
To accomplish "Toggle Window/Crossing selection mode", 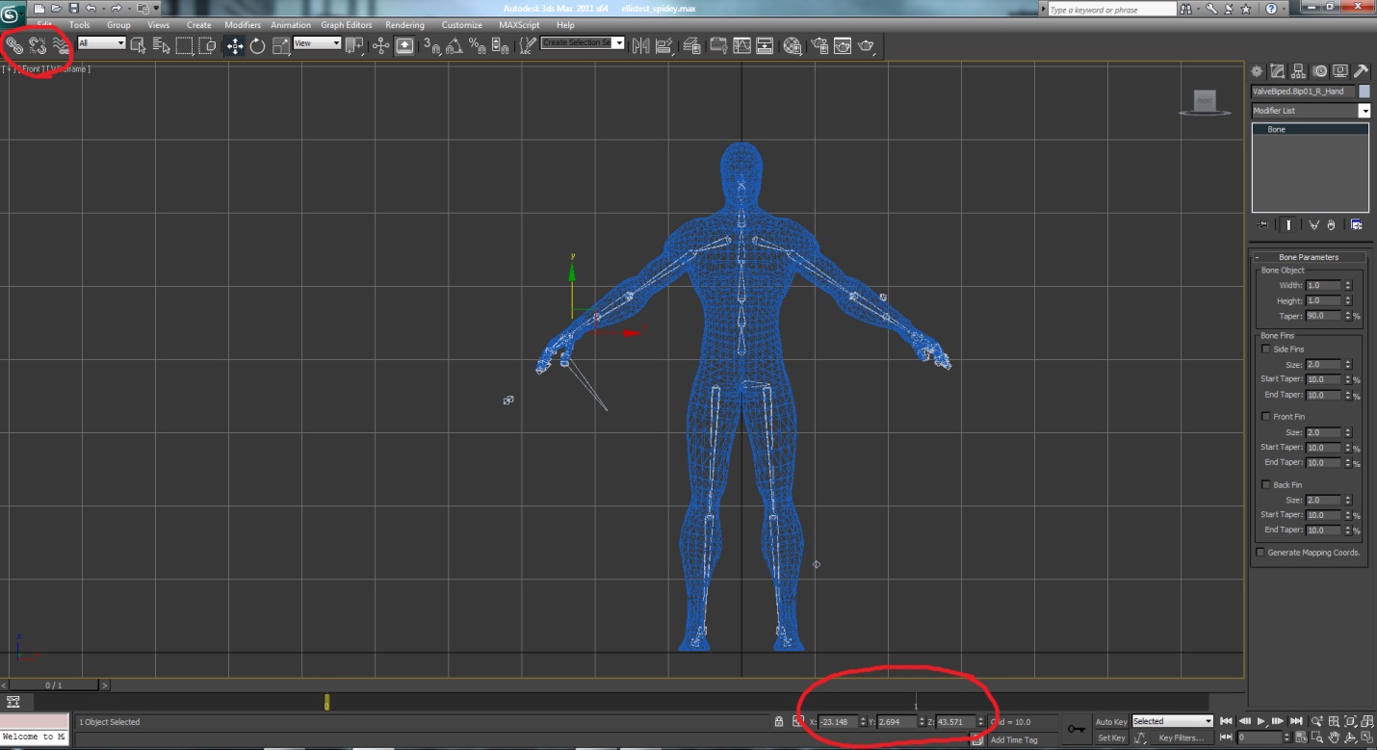I will [x=207, y=44].
